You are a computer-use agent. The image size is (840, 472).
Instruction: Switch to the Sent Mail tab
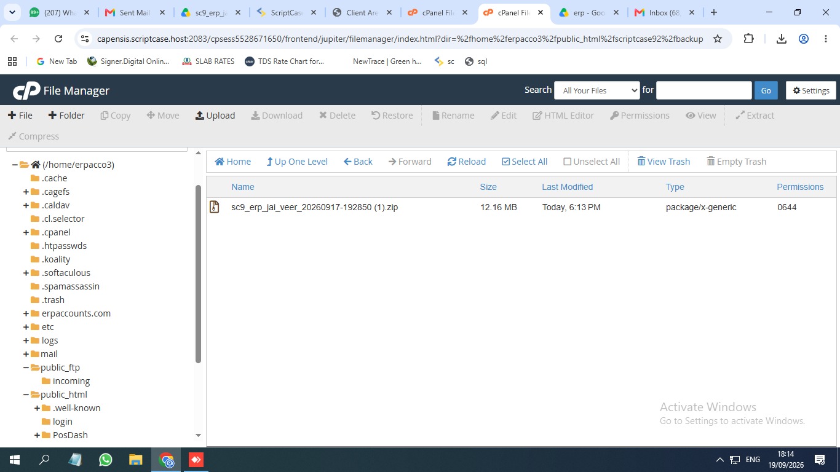(132, 12)
